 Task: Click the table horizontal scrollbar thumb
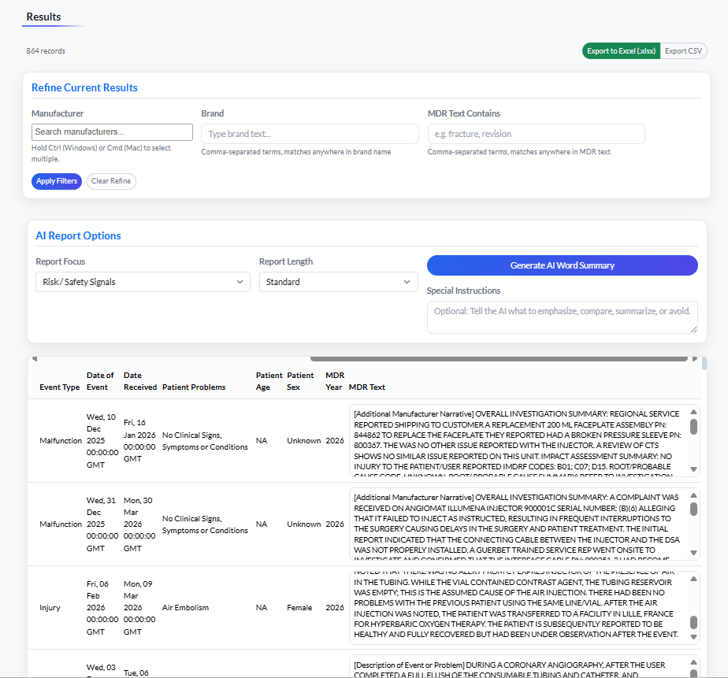(x=499, y=359)
